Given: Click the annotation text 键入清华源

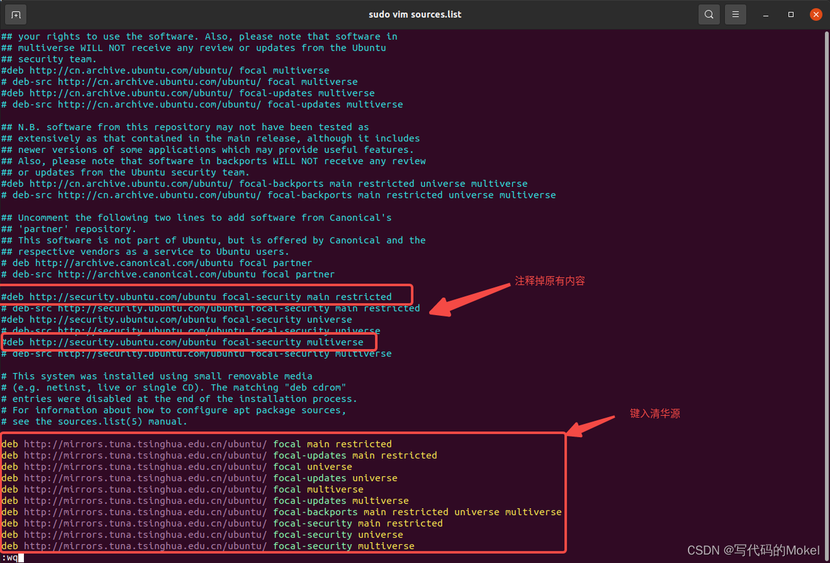Looking at the screenshot, I should [x=655, y=413].
